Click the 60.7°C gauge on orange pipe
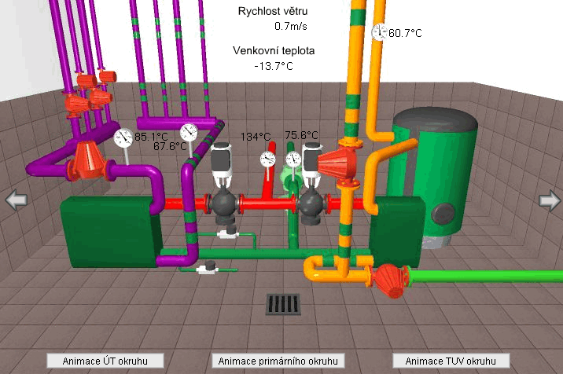The height and width of the screenshot is (374, 563). tap(378, 32)
